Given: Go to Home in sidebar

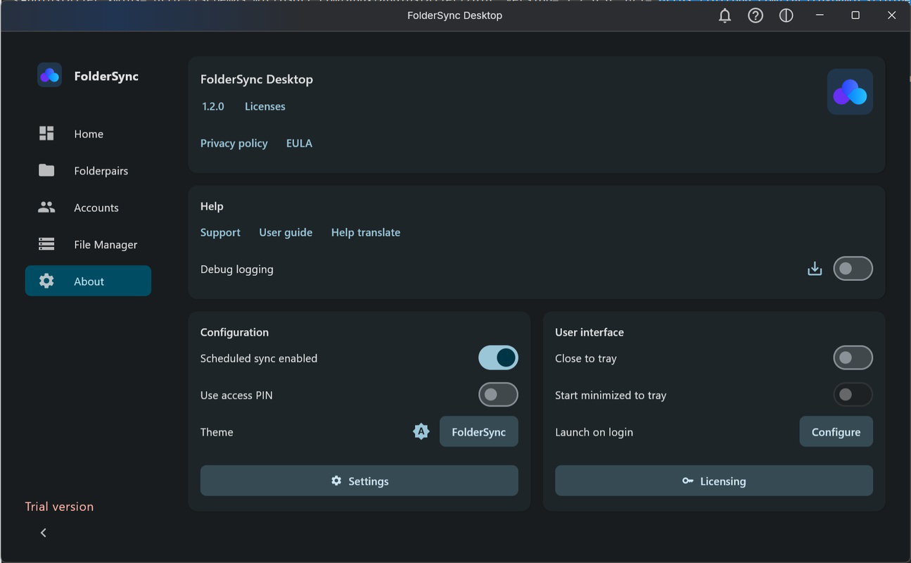Looking at the screenshot, I should [88, 134].
